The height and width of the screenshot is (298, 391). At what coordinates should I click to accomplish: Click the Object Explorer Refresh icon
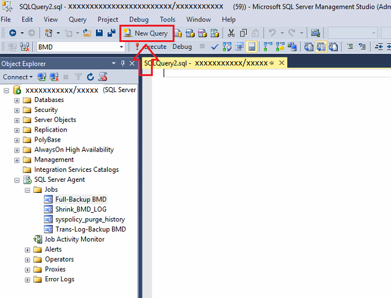click(x=90, y=77)
